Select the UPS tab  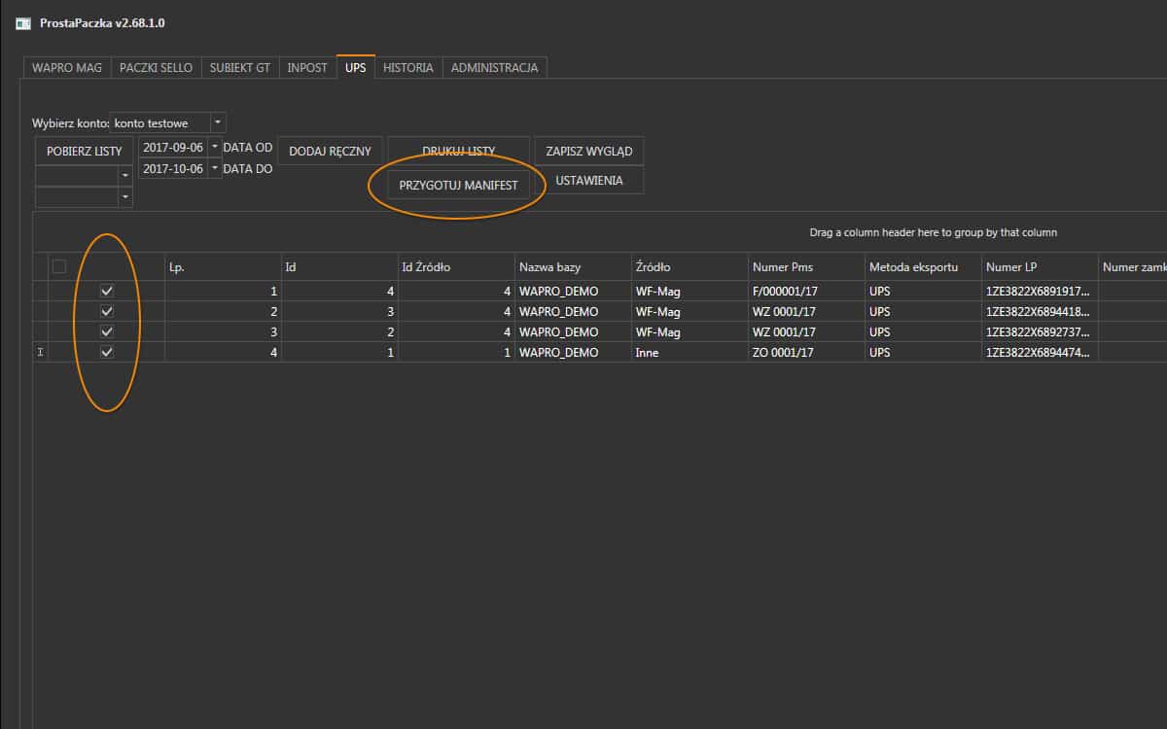click(356, 68)
